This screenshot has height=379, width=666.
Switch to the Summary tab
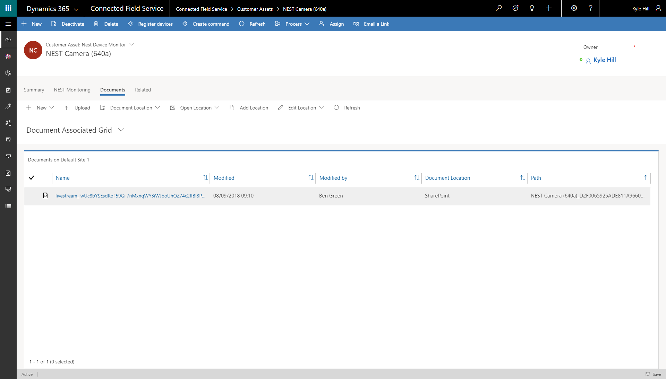tap(34, 90)
